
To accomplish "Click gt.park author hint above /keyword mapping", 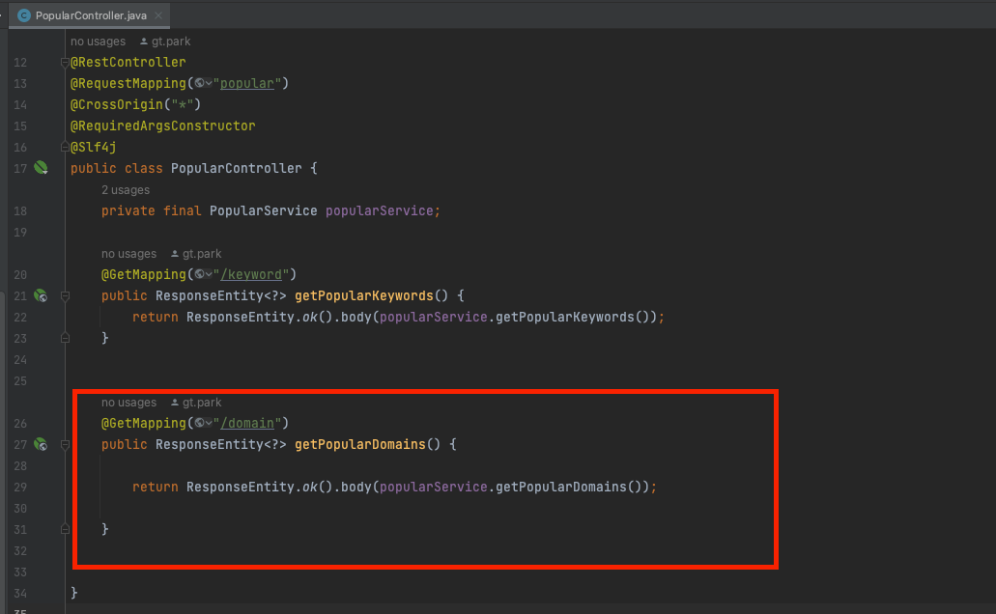I will [196, 253].
